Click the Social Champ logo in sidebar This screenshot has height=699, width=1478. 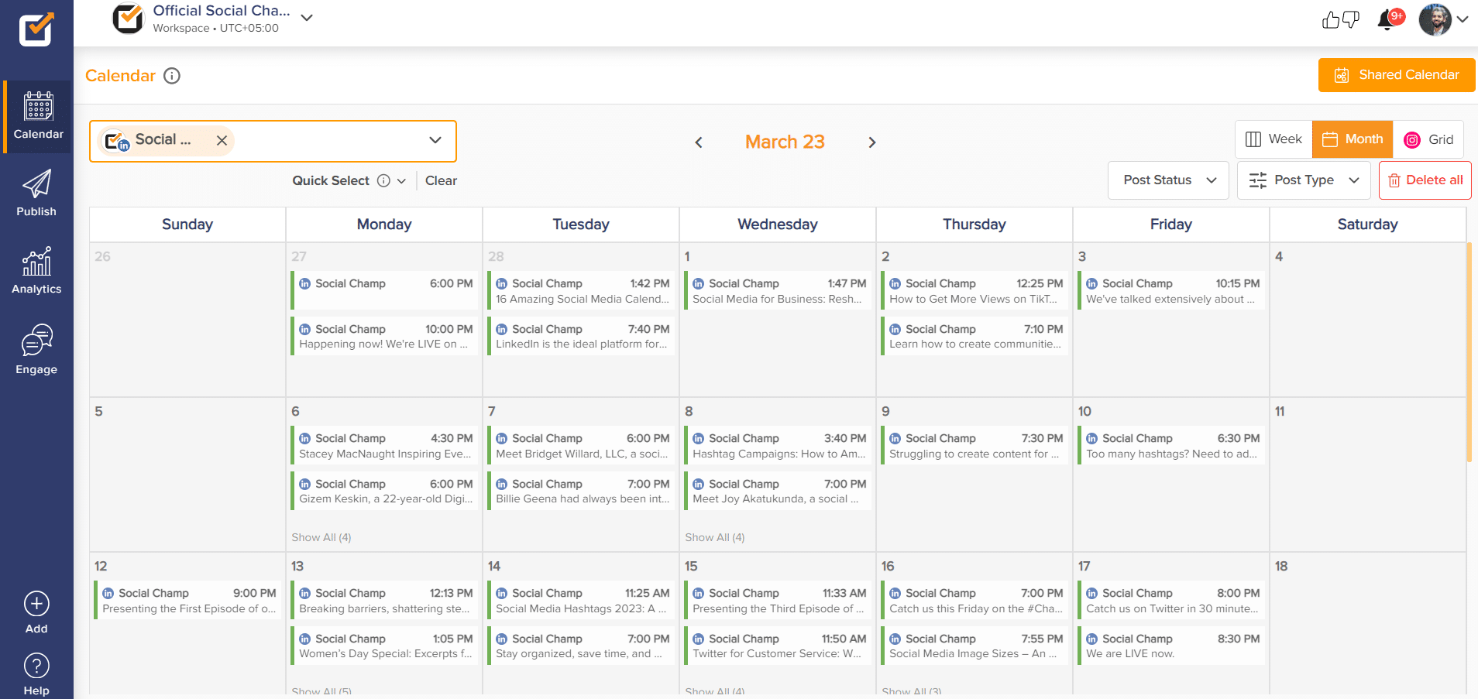point(36,29)
